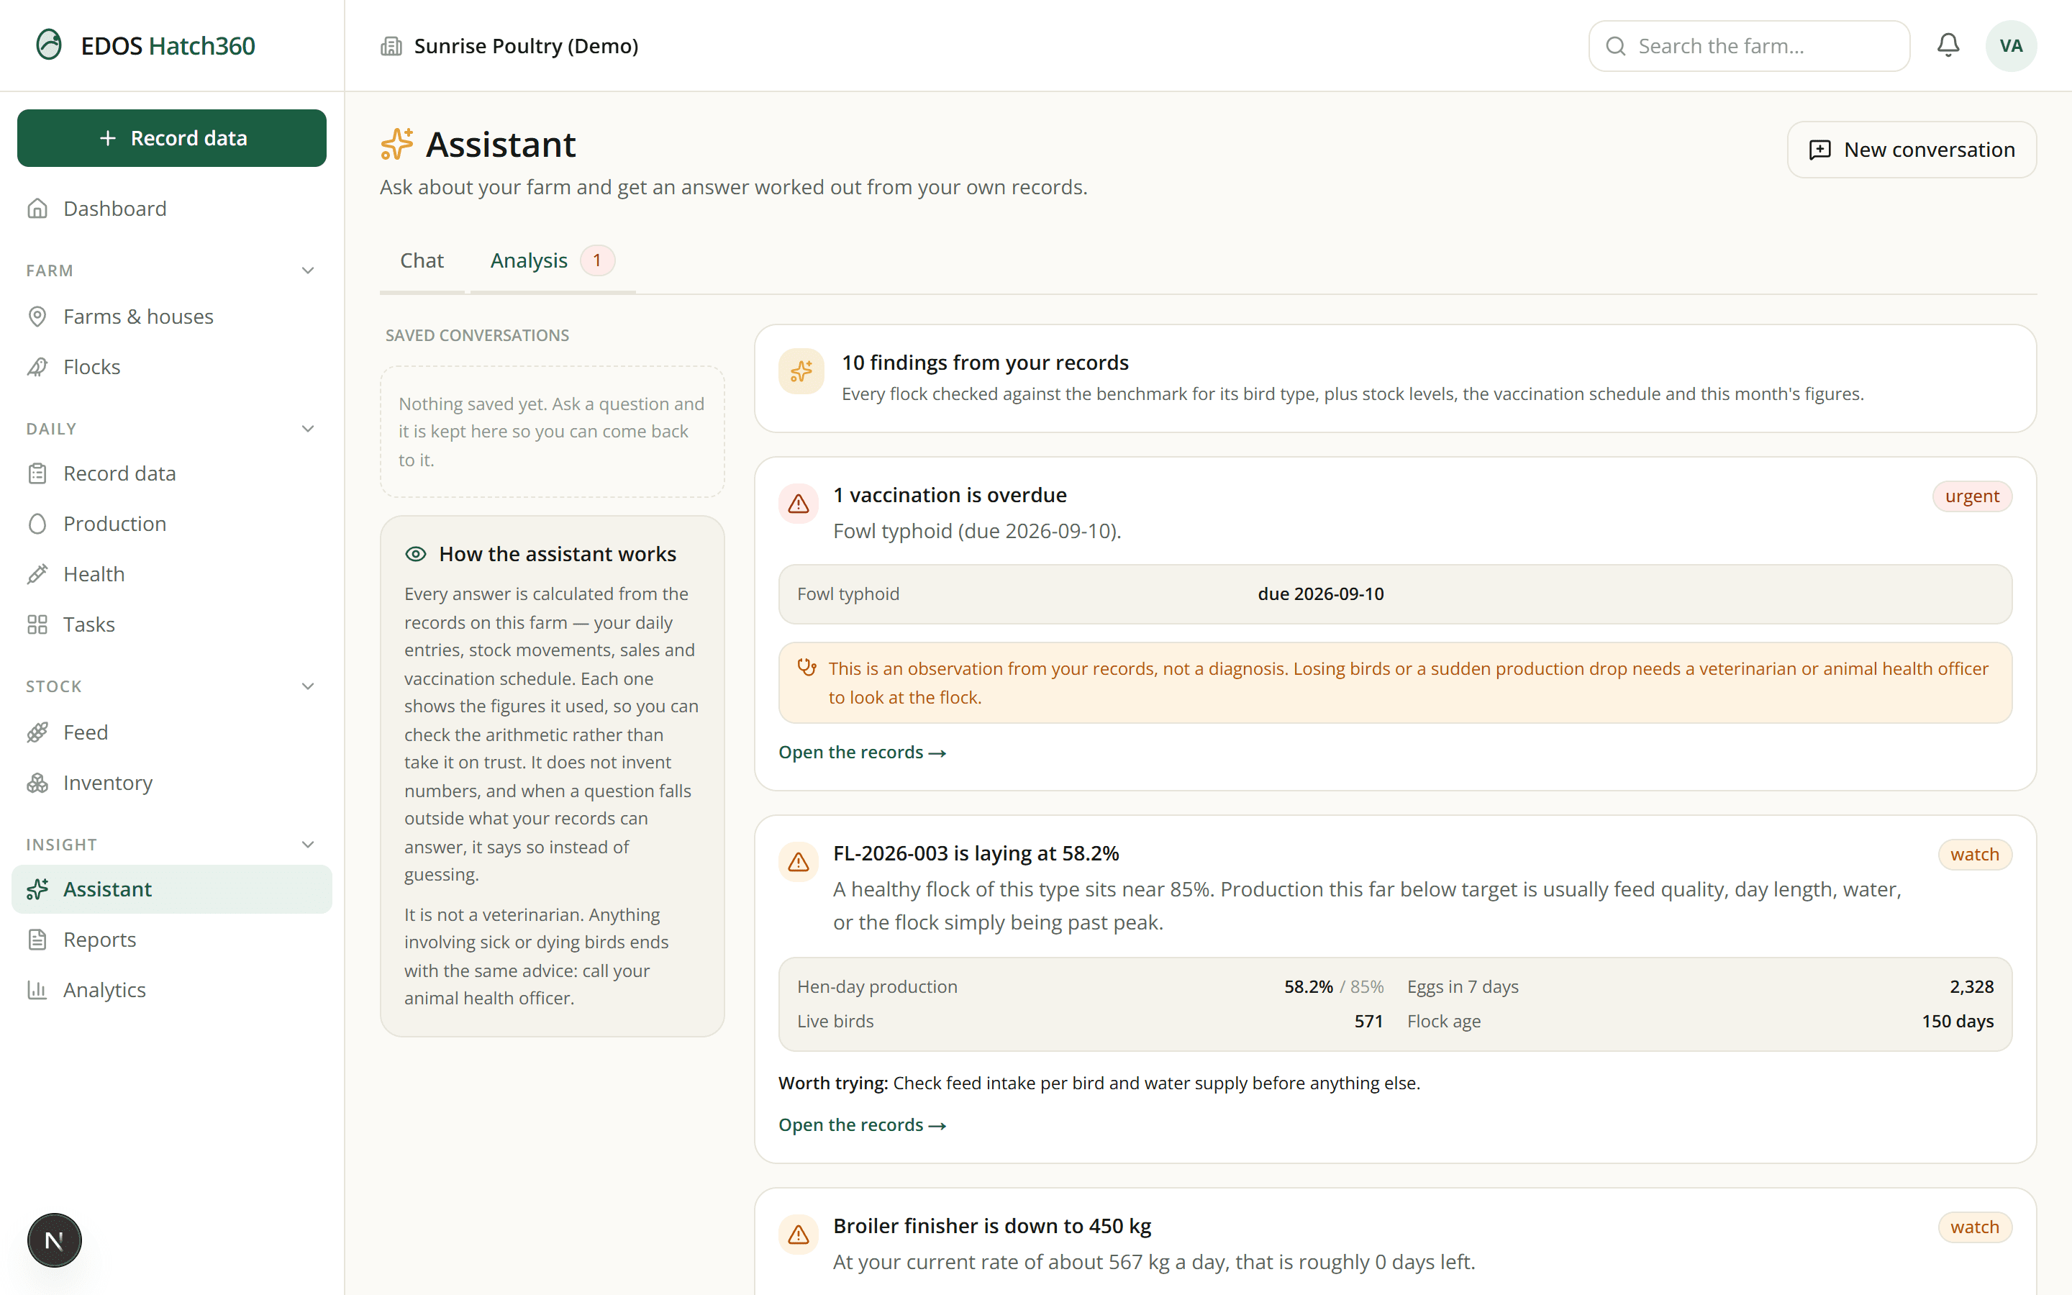This screenshot has height=1295, width=2072.
Task: Click the Eggs in 7 days value 2,328
Action: (1972, 986)
